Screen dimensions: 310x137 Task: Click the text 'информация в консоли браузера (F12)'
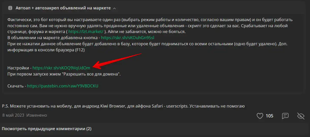tap(46, 50)
